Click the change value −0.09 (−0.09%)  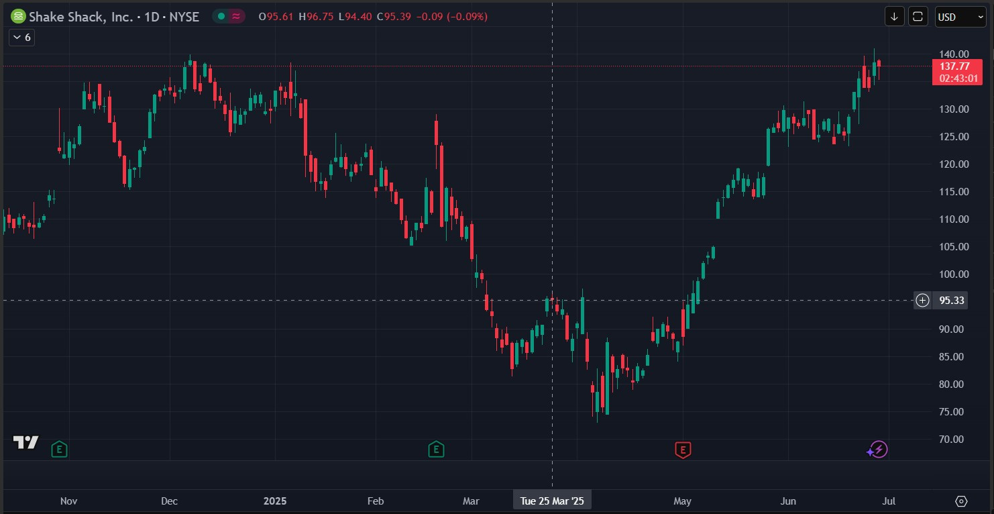click(x=452, y=17)
